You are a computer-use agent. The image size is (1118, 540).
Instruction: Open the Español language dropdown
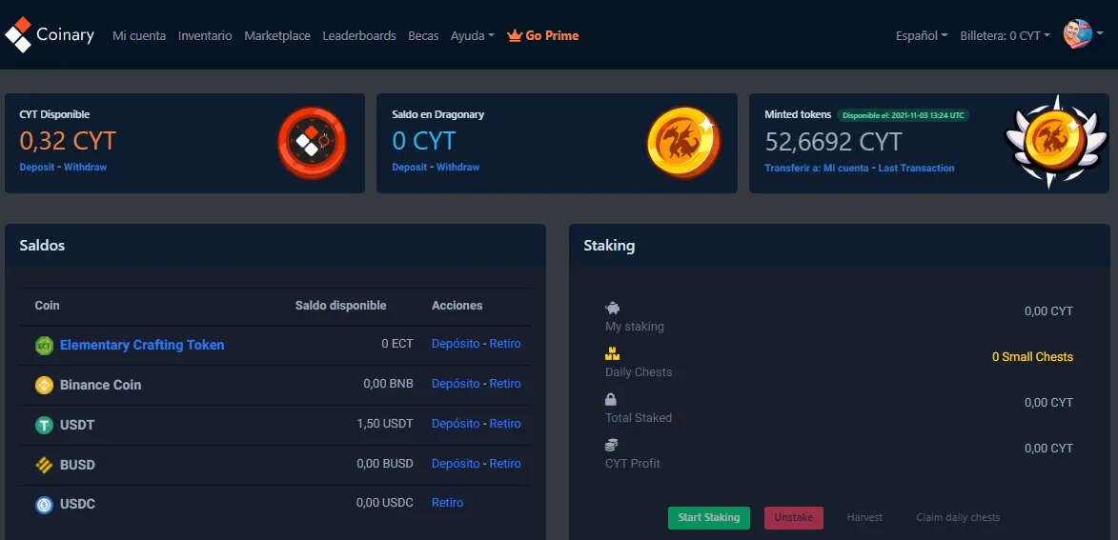922,35
